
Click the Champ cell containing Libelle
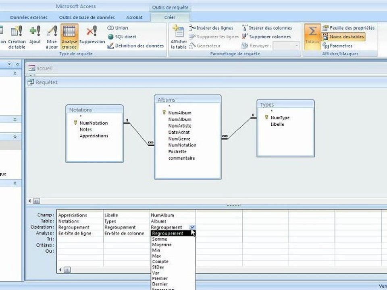pyautogui.click(x=126, y=215)
